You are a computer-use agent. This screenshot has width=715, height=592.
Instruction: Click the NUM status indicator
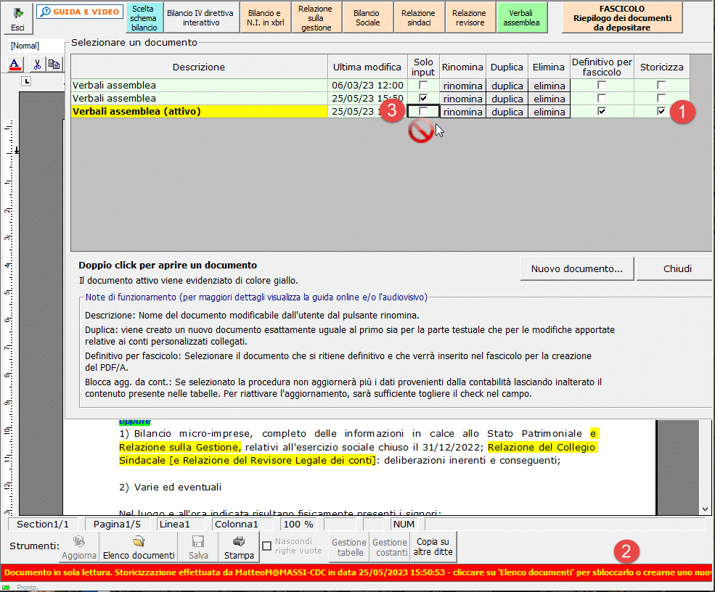[x=404, y=525]
